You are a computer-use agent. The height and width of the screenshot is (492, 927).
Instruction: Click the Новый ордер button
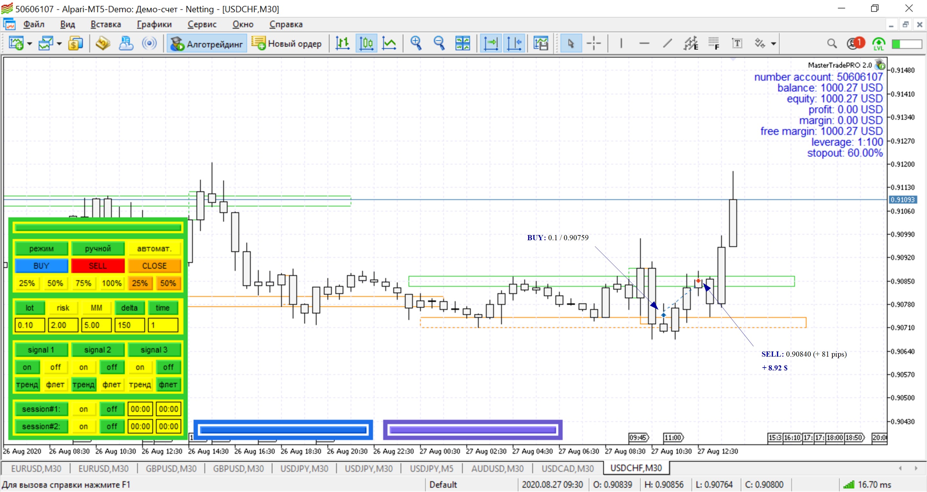[286, 43]
